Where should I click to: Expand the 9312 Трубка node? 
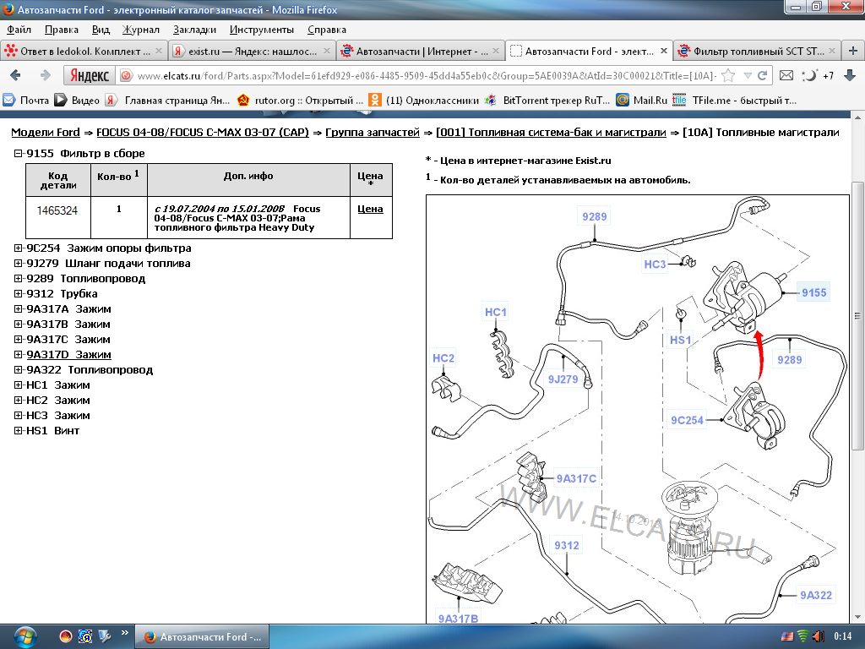coord(19,293)
